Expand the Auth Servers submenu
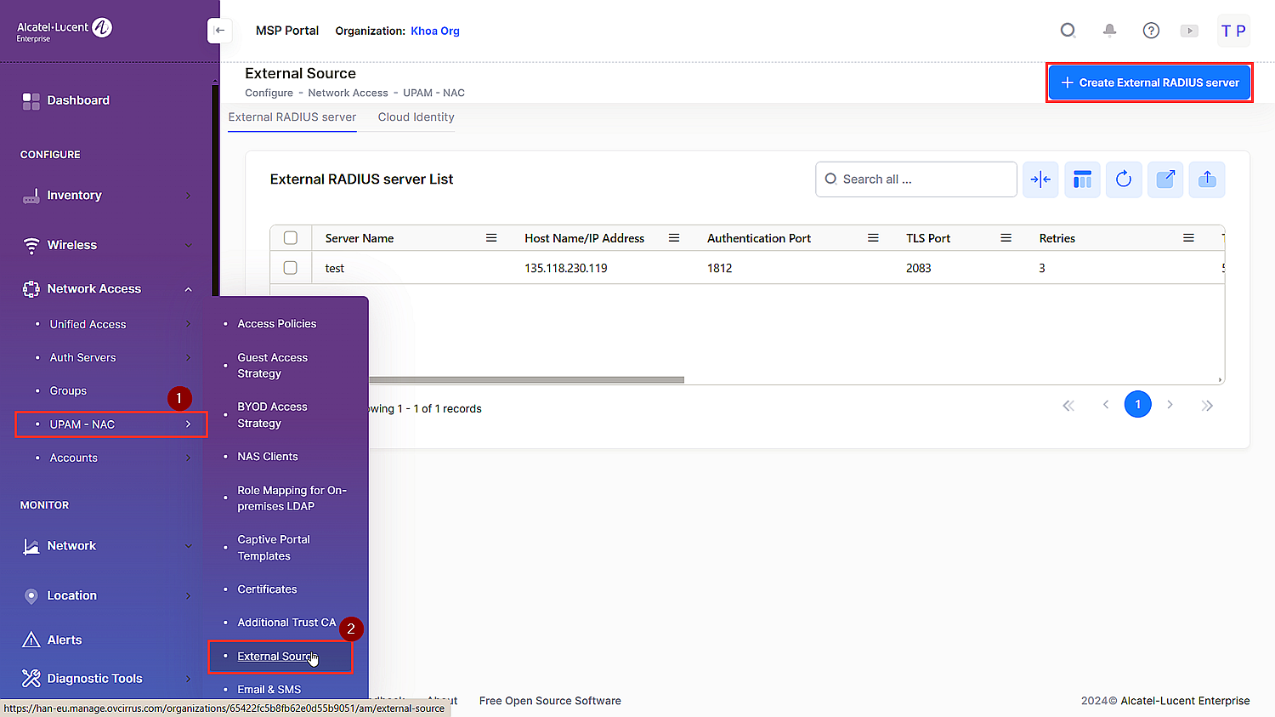The height and width of the screenshot is (717, 1275). pos(113,357)
